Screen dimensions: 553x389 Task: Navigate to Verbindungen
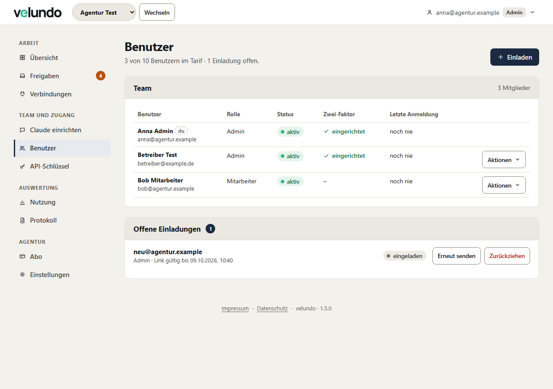[x=62, y=94]
